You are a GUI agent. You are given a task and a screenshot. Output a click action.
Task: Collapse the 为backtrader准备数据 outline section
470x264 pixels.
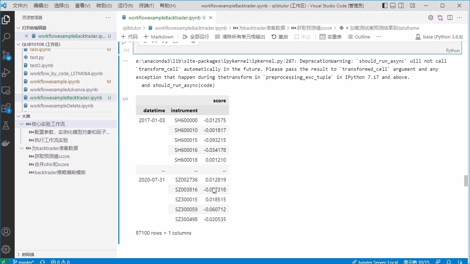coord(22,148)
